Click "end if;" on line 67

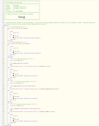[9, 101]
